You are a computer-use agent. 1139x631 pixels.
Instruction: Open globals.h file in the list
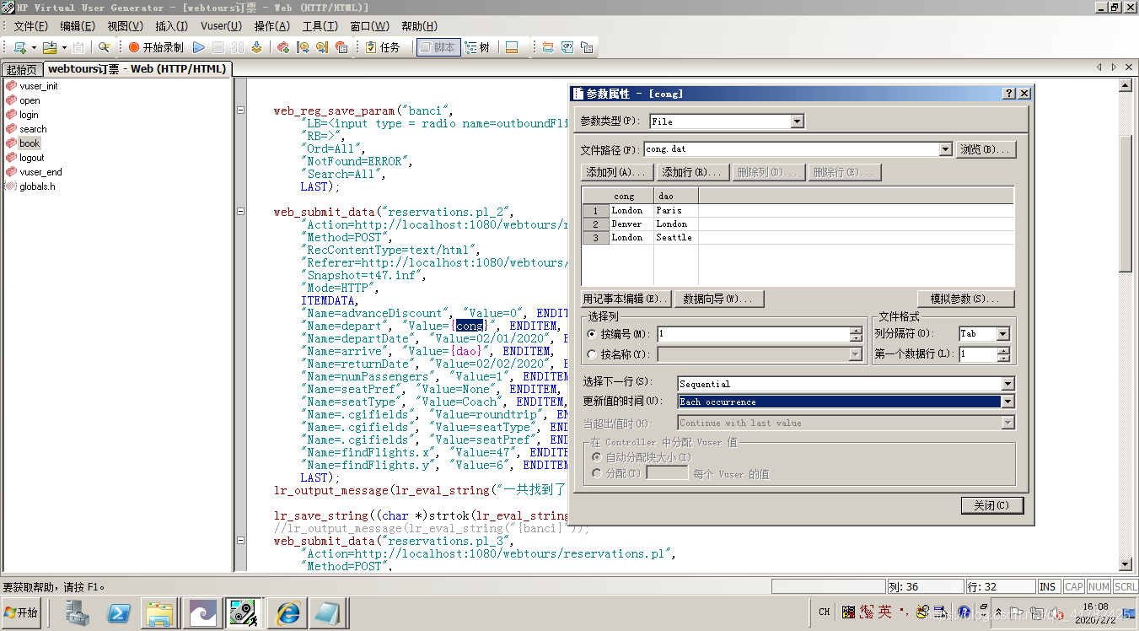(37, 186)
